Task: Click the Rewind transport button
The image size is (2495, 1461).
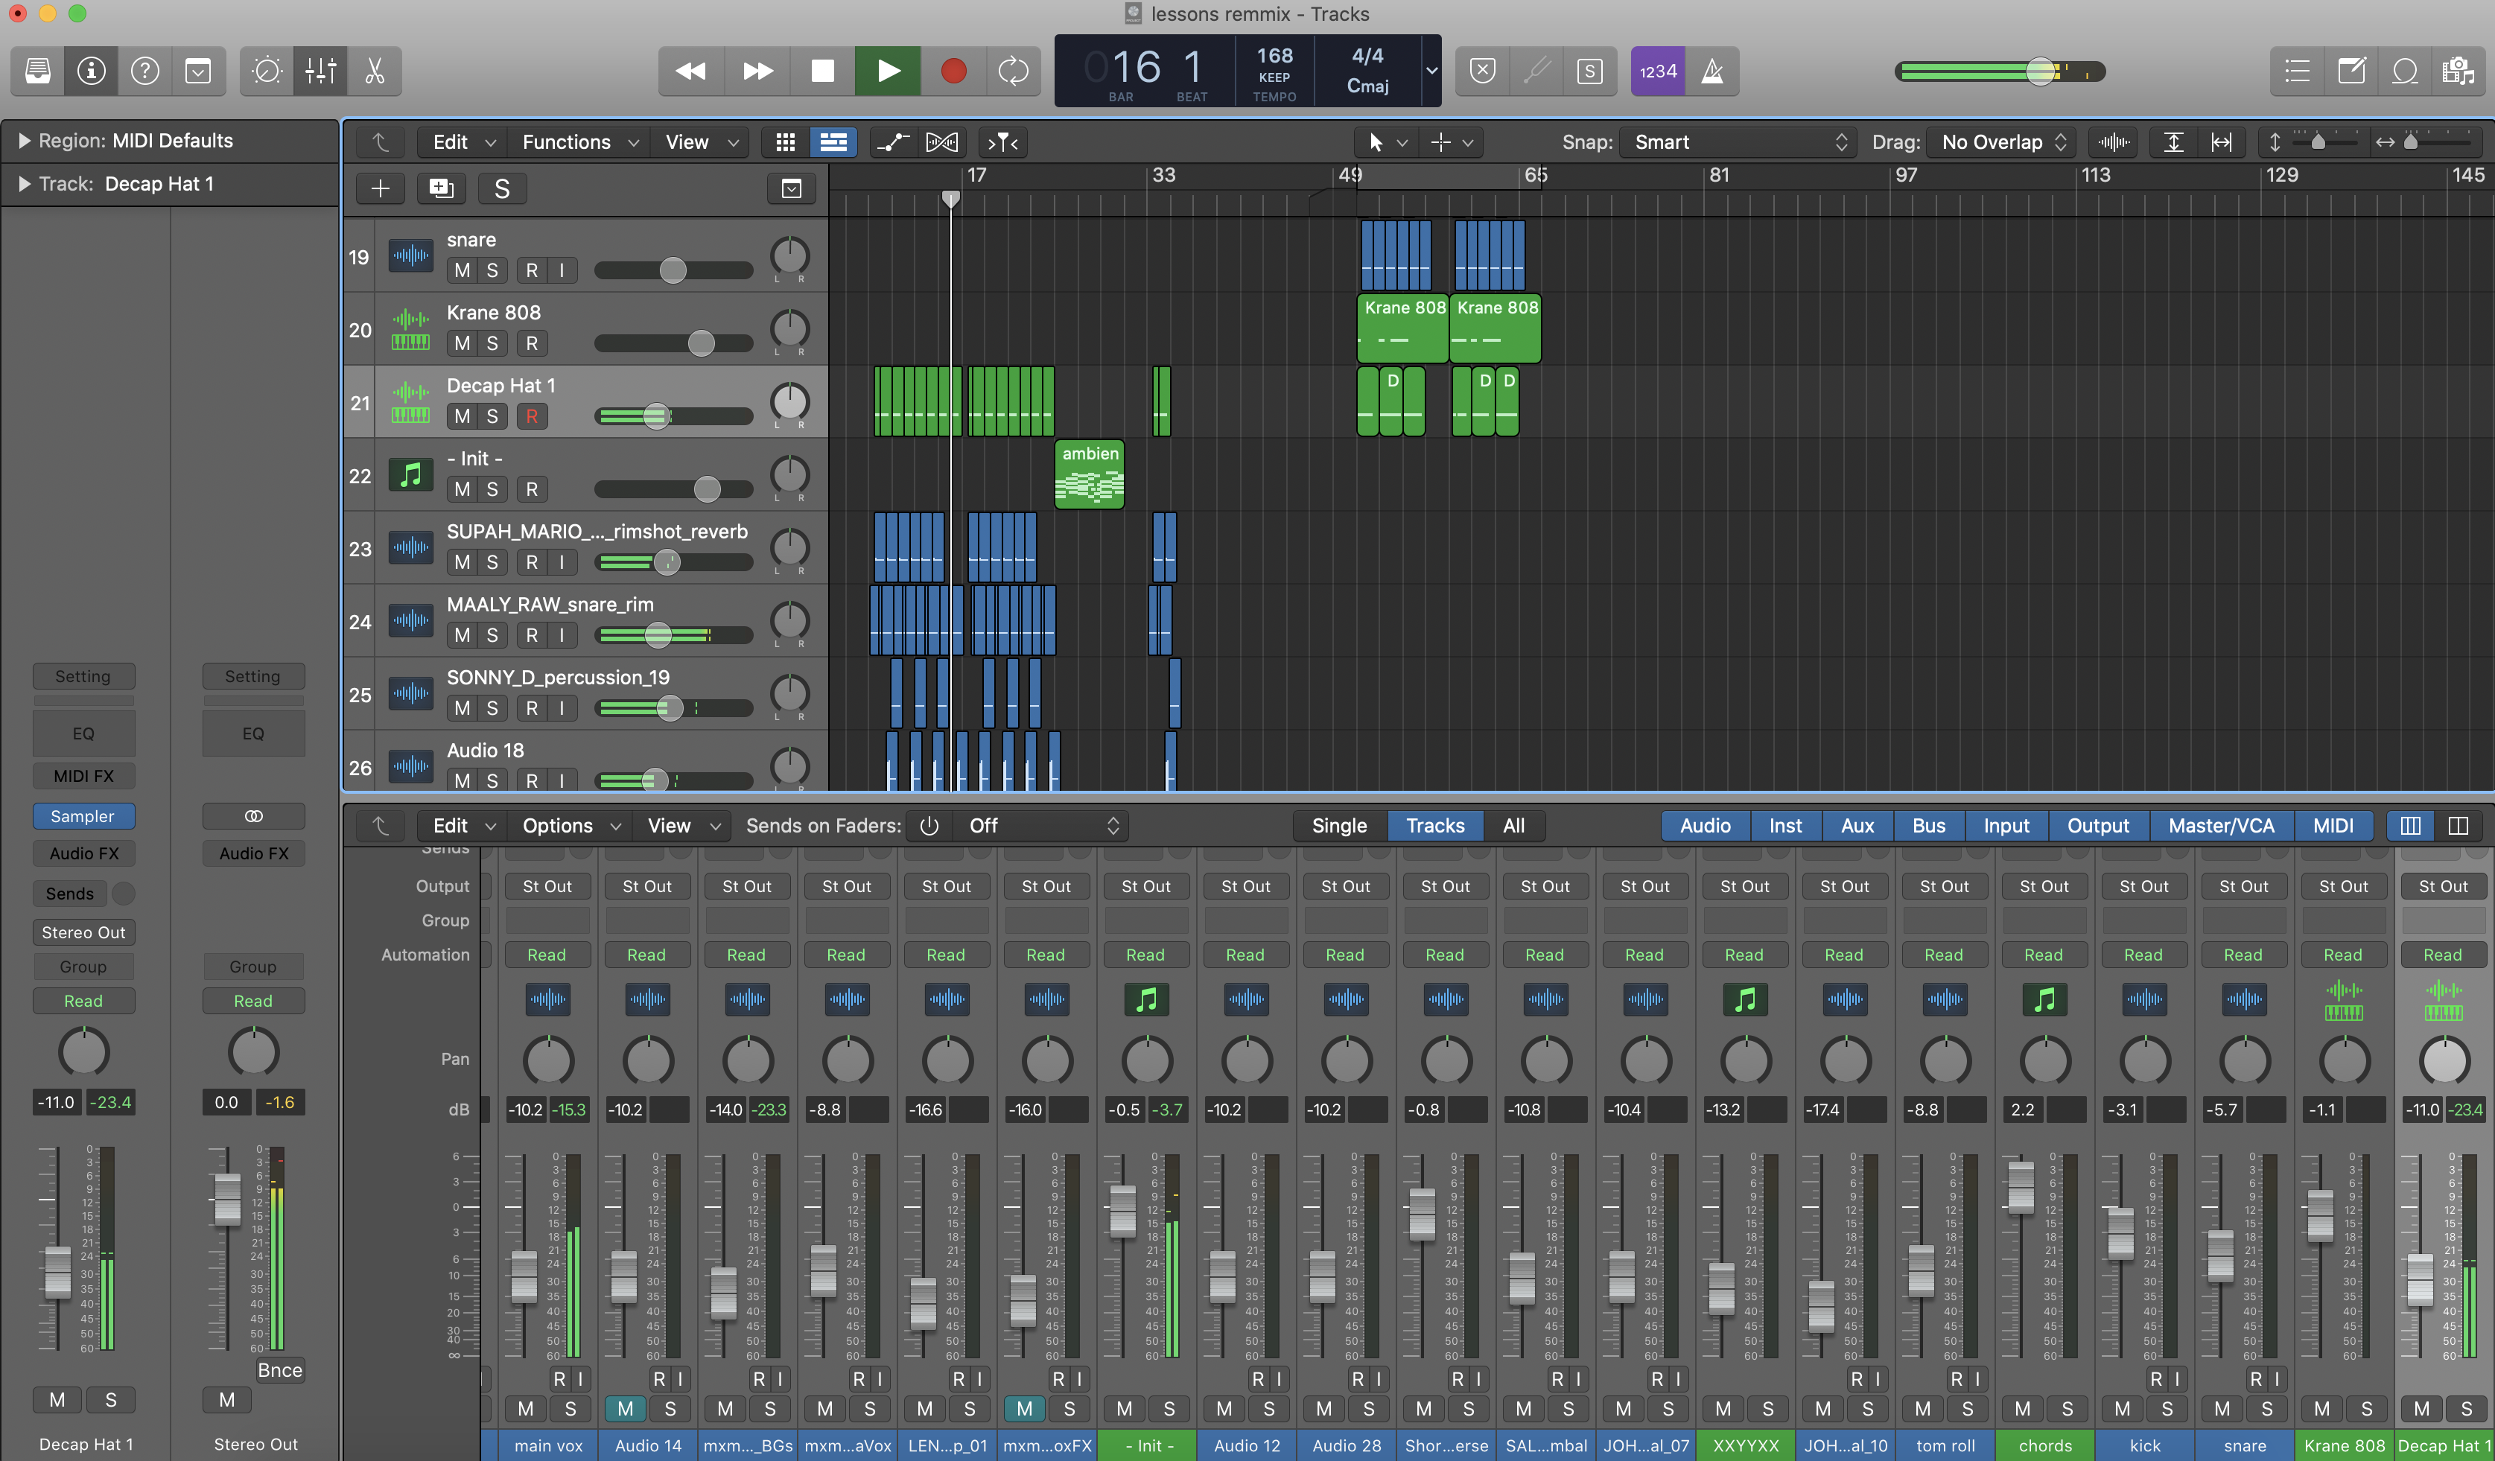Action: pyautogui.click(x=691, y=70)
